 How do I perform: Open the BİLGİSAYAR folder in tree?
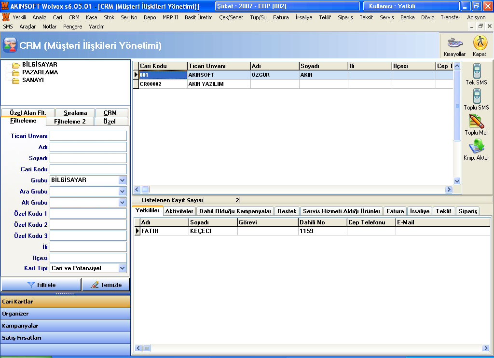pos(40,65)
